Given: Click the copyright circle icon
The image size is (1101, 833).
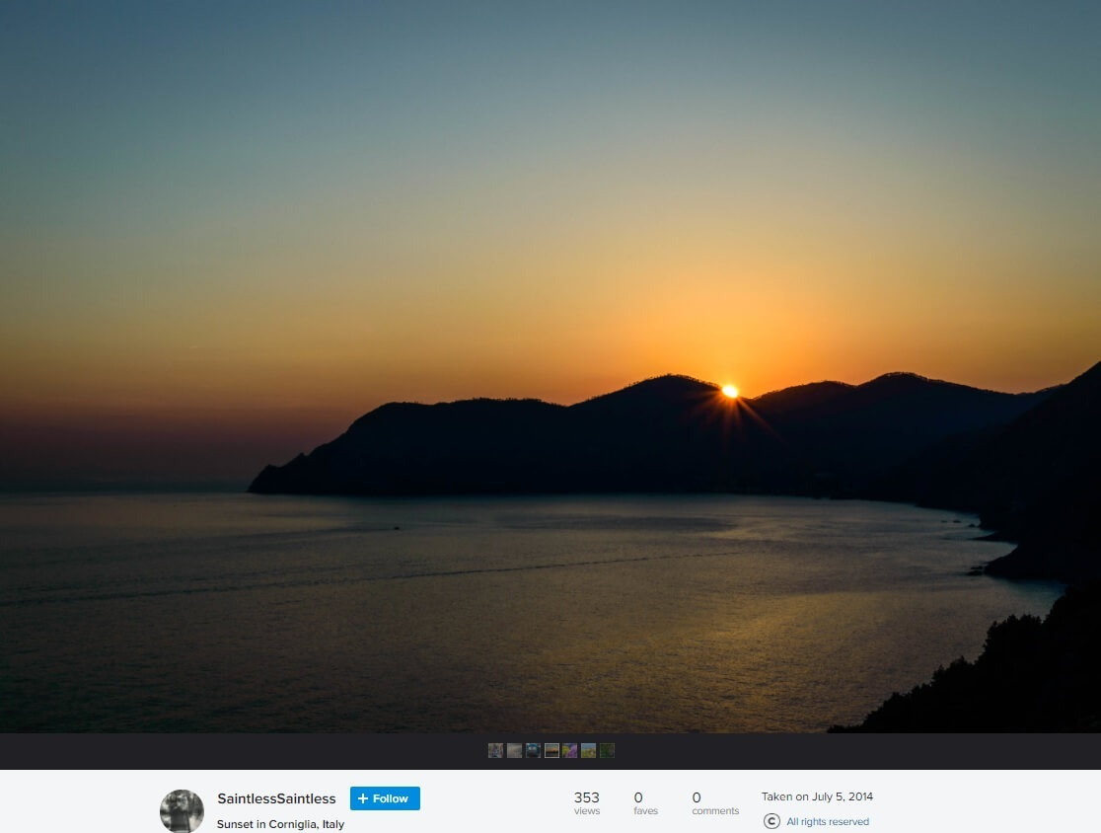Looking at the screenshot, I should [x=771, y=821].
